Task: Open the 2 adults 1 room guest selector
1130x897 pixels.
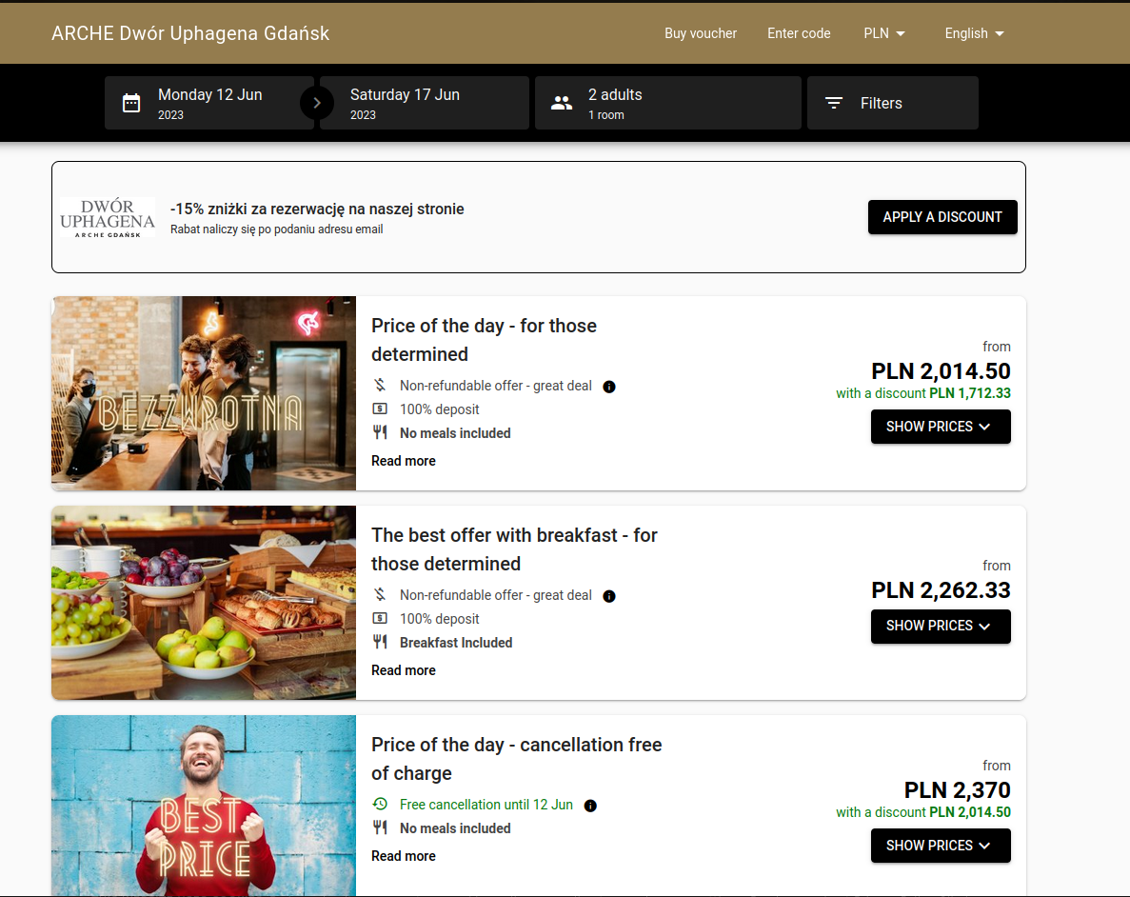Action: 668,103
